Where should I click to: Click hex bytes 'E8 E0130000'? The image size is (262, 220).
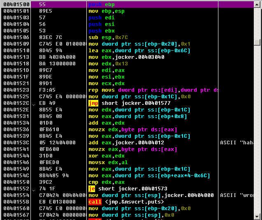(x=57, y=202)
